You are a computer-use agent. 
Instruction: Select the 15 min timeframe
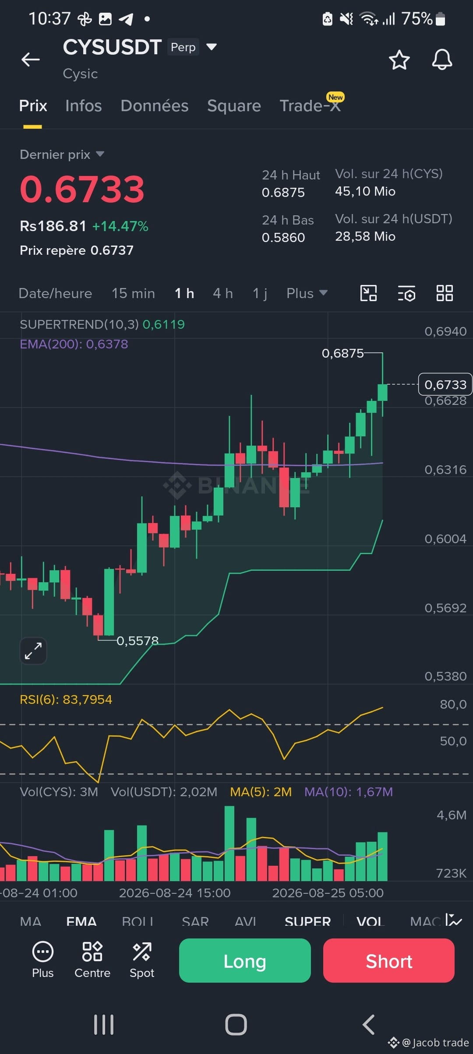(x=133, y=293)
